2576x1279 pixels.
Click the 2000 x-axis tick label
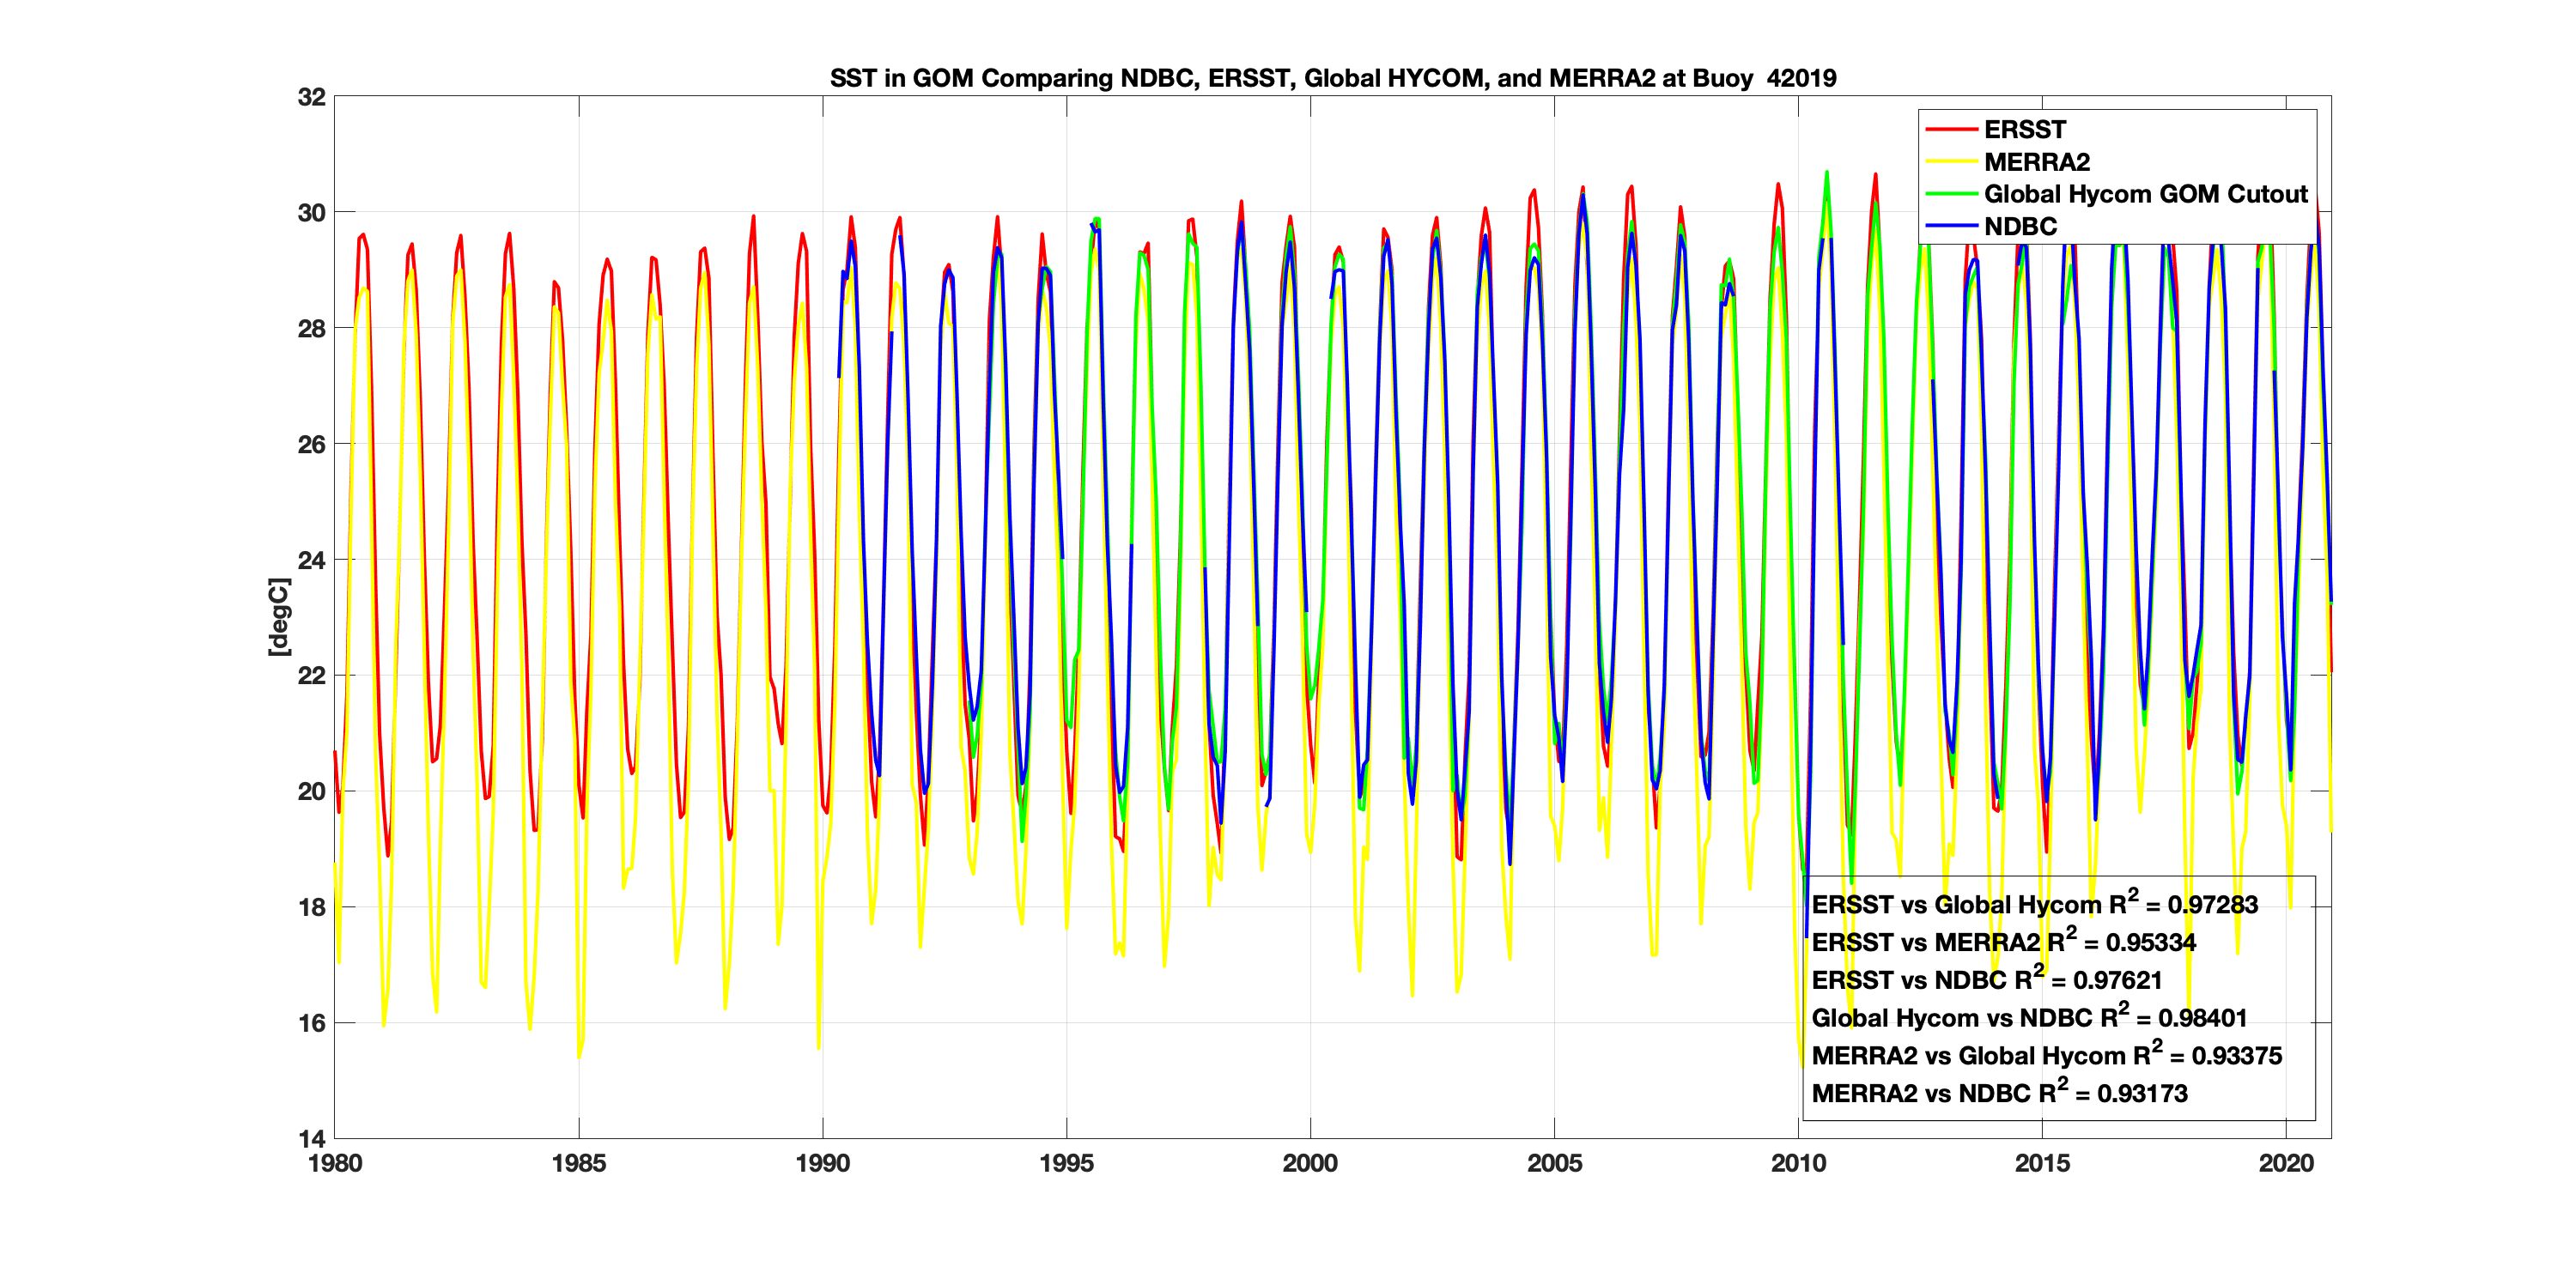click(1310, 1163)
